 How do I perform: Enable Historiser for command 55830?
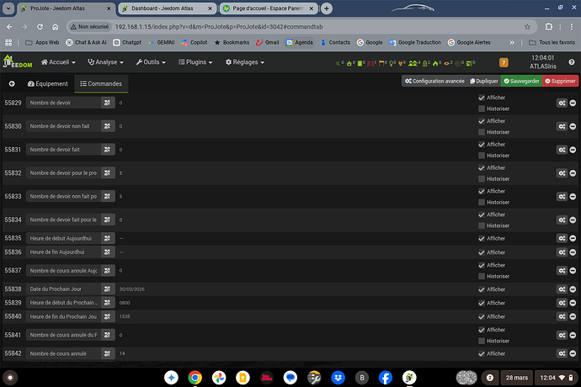[482, 132]
